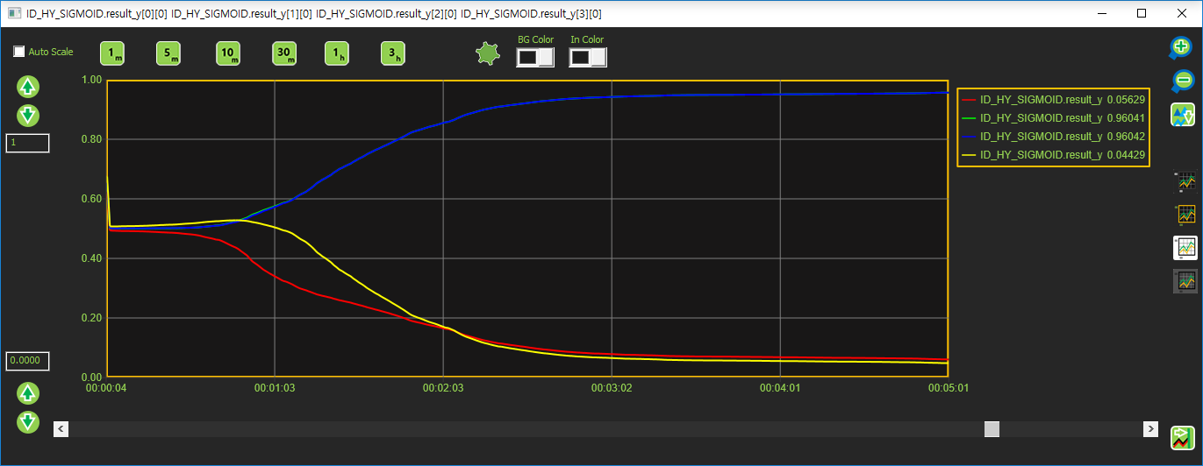
Task: Toggle the In Color switch
Action: [x=588, y=57]
